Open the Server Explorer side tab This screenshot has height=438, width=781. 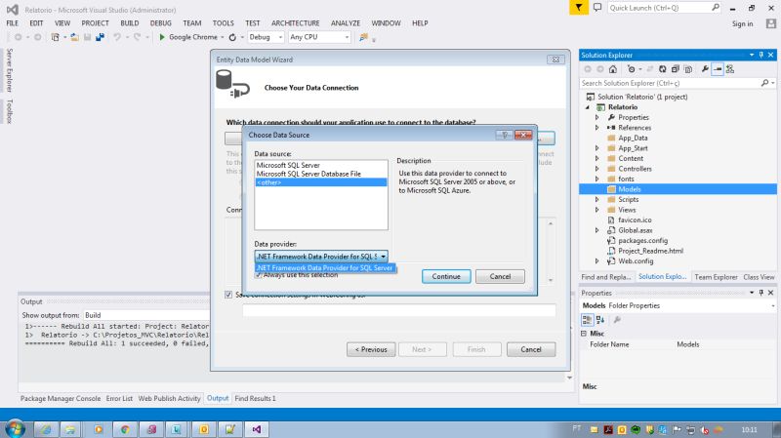tap(9, 69)
